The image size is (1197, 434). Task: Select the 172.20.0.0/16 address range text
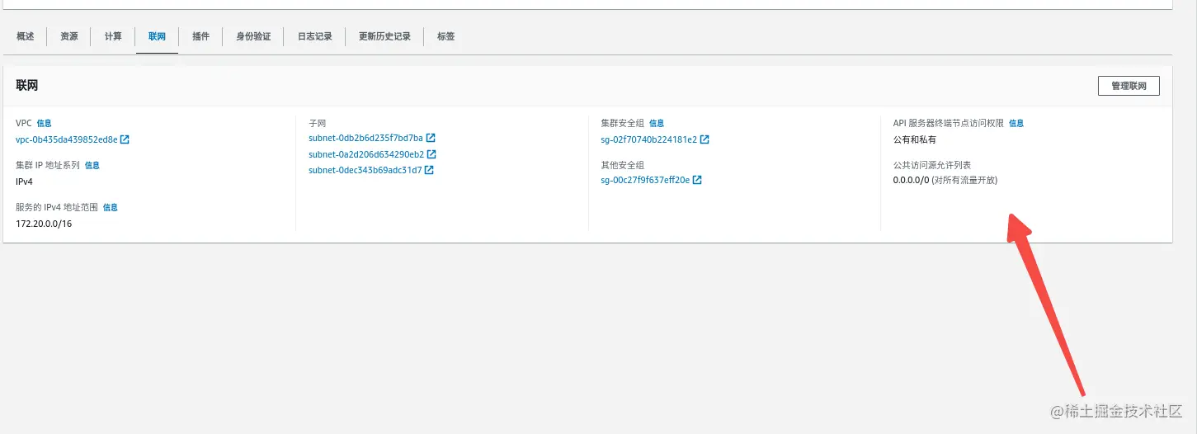coord(44,224)
